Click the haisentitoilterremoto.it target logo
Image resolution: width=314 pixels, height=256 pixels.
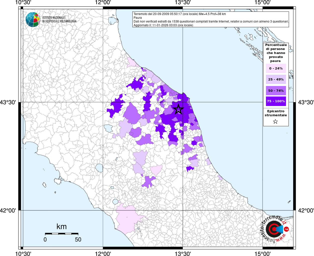pos(275,229)
